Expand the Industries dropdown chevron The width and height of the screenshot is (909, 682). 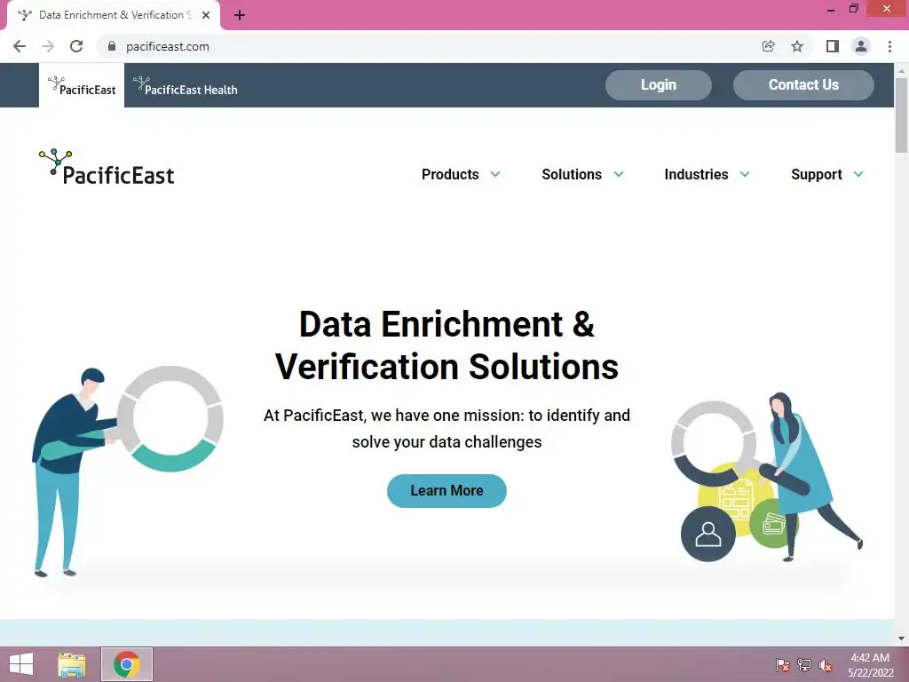pos(745,174)
